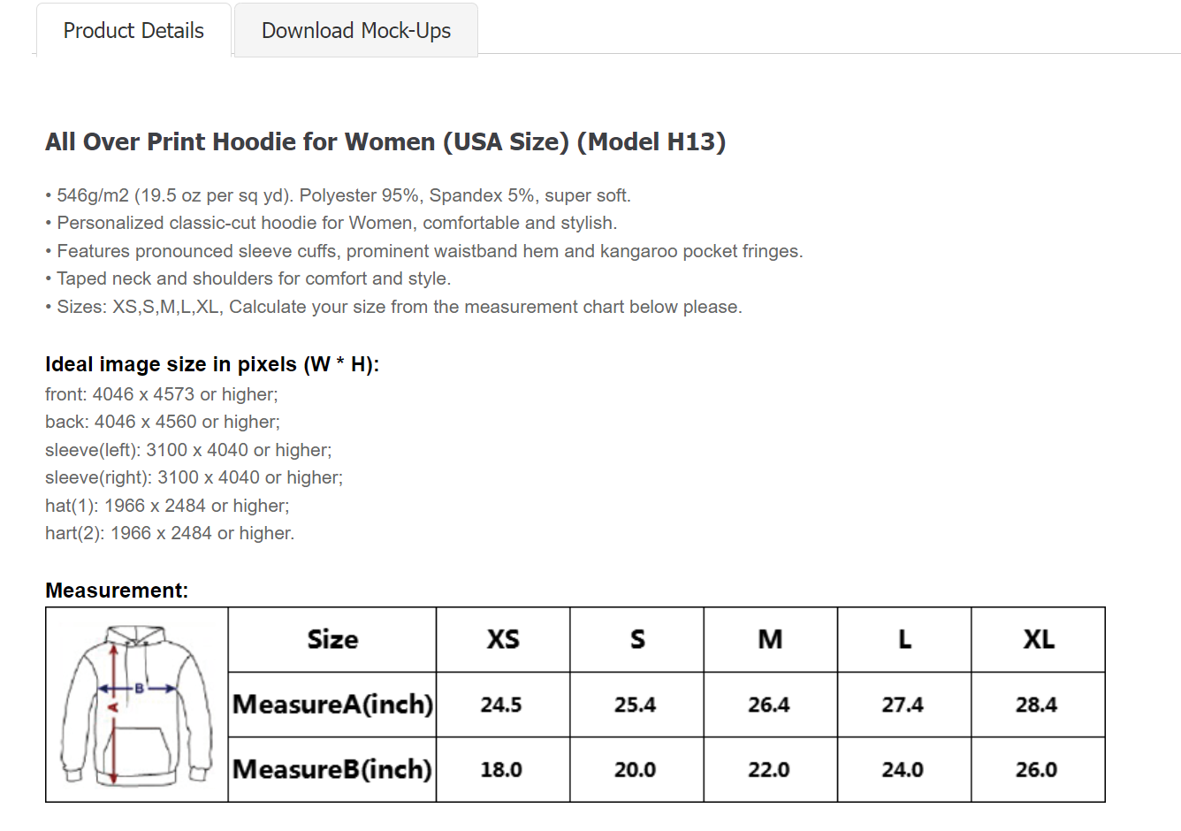Click the MeasureA(inch) row label

(331, 705)
